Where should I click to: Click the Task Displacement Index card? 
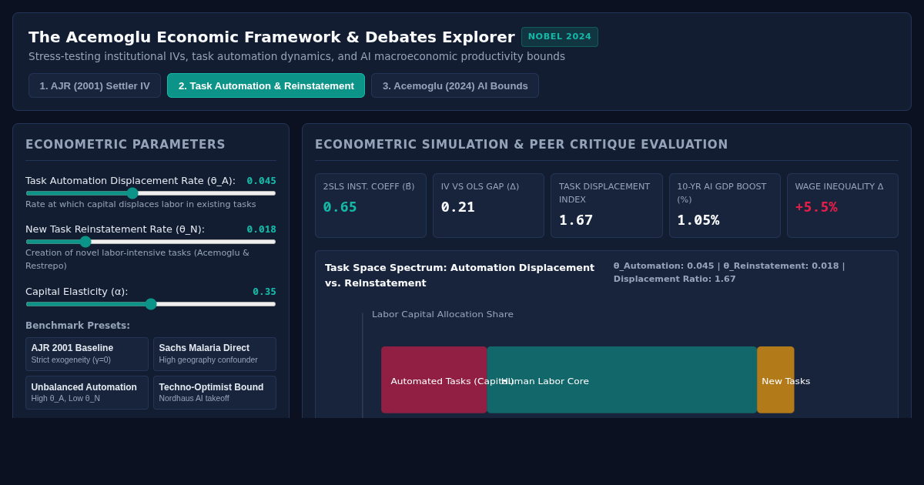tap(607, 206)
